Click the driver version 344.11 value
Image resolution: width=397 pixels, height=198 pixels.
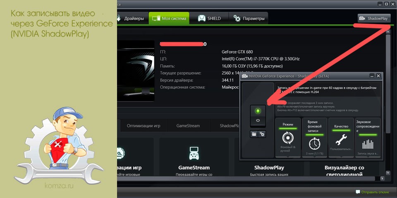227,80
